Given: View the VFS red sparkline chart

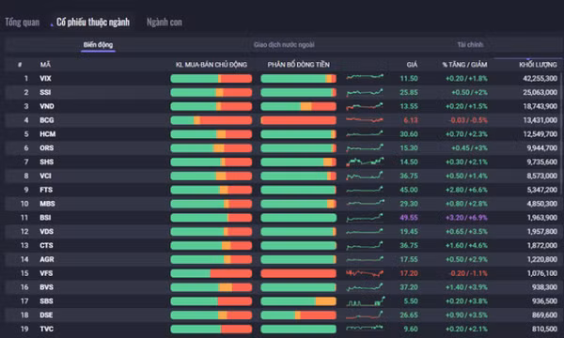Looking at the screenshot, I should click(365, 273).
